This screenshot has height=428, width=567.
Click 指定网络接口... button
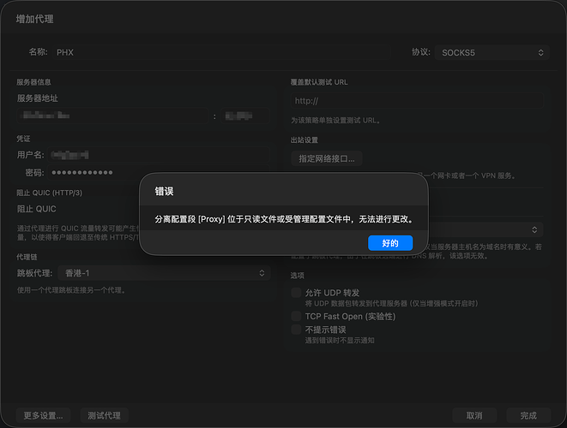327,158
